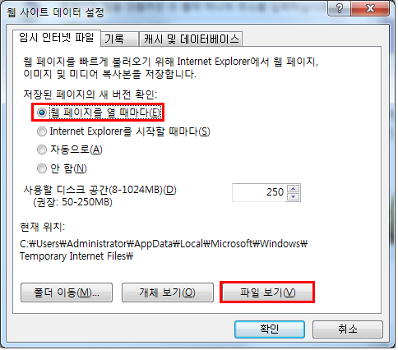Select the 임시 인터넷 파일 tab

tap(57, 38)
